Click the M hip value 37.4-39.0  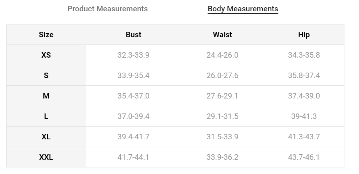(x=304, y=96)
